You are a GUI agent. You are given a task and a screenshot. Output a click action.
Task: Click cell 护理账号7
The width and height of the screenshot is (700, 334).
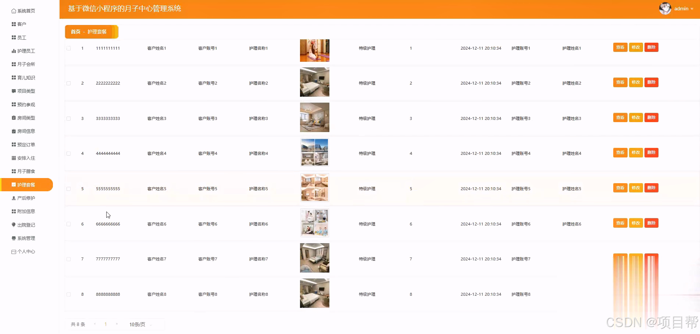tap(521, 259)
